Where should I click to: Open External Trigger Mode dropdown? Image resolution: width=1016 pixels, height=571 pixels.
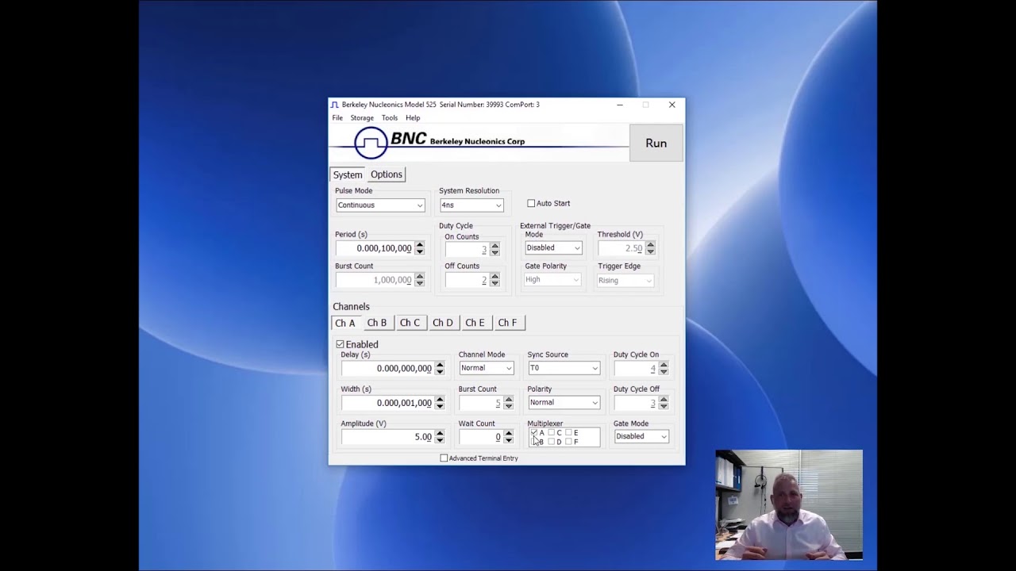point(553,248)
